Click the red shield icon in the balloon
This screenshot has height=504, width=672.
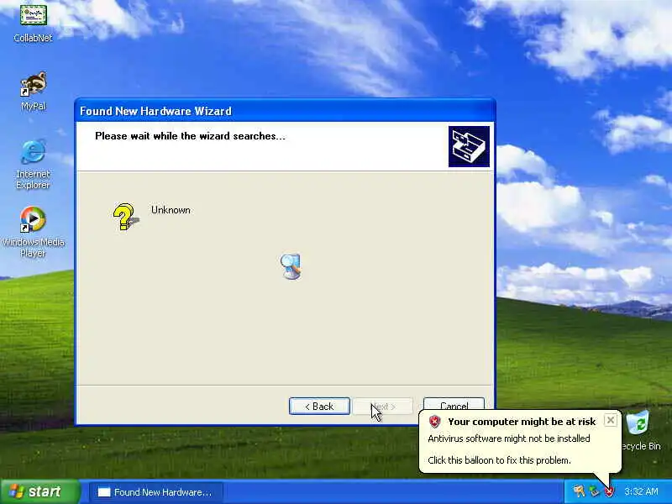coord(434,422)
